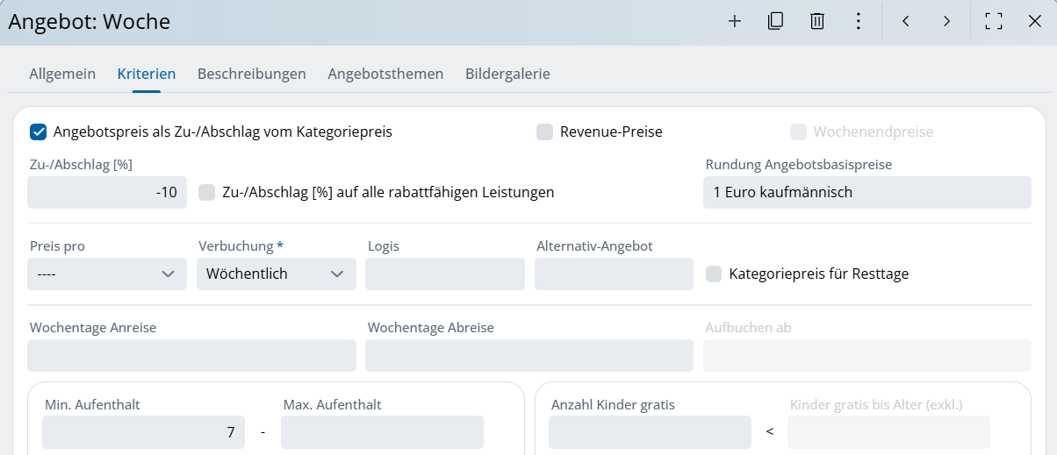Select the Bildergalerie tab
The height and width of the screenshot is (455, 1057).
(x=507, y=74)
